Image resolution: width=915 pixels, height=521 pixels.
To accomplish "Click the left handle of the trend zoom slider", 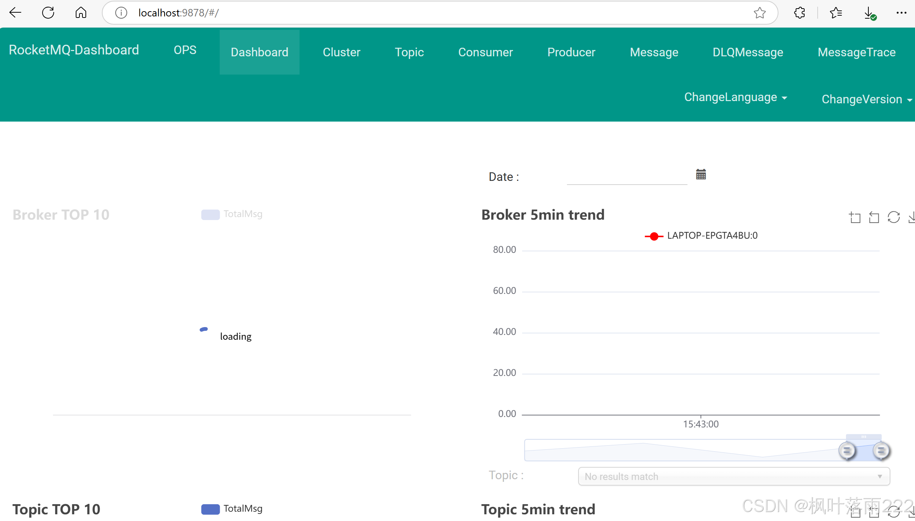I will [x=847, y=451].
